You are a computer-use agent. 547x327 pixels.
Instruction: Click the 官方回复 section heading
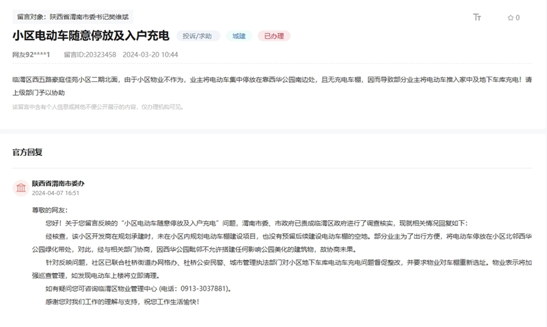click(x=27, y=152)
